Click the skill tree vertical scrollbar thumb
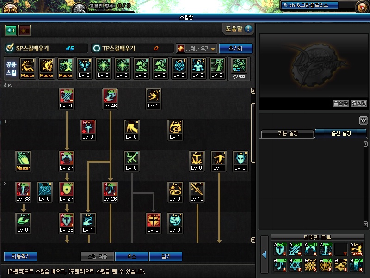Screen dimensions: 370x278 point(253,133)
